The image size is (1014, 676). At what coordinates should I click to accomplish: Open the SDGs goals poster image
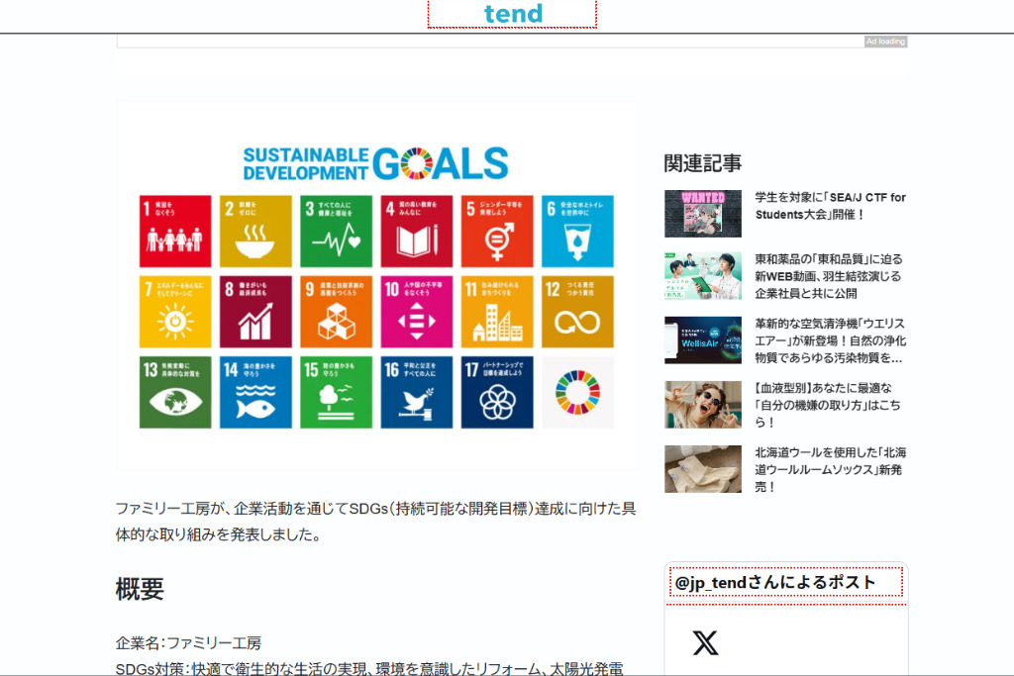pos(376,286)
